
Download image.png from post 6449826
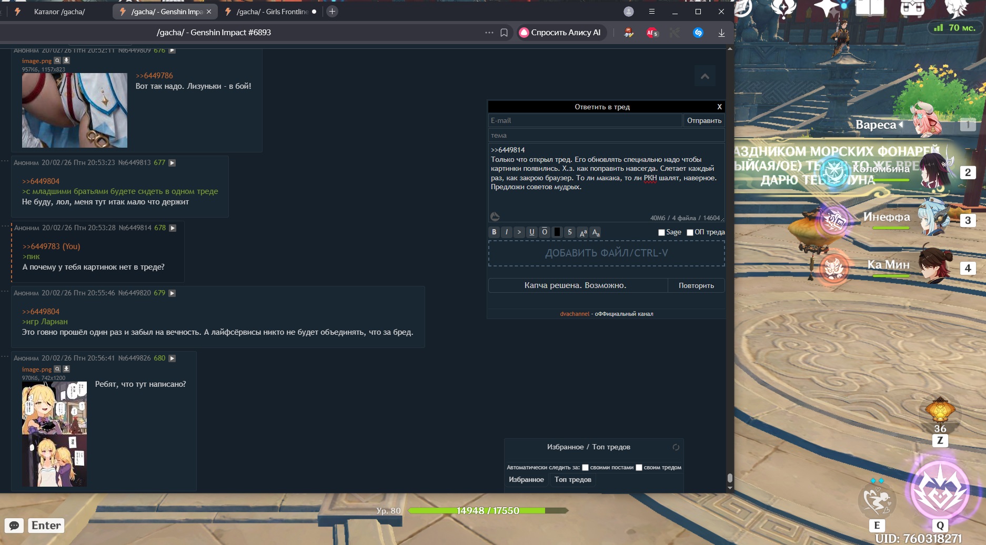coord(66,369)
